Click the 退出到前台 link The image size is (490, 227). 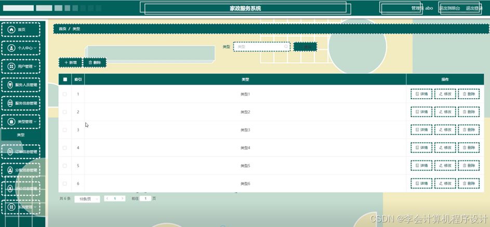click(x=449, y=8)
